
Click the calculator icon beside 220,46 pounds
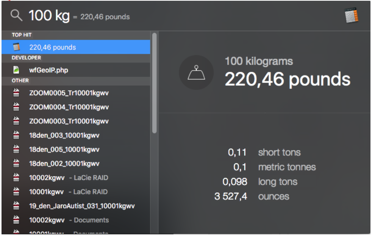pyautogui.click(x=16, y=47)
